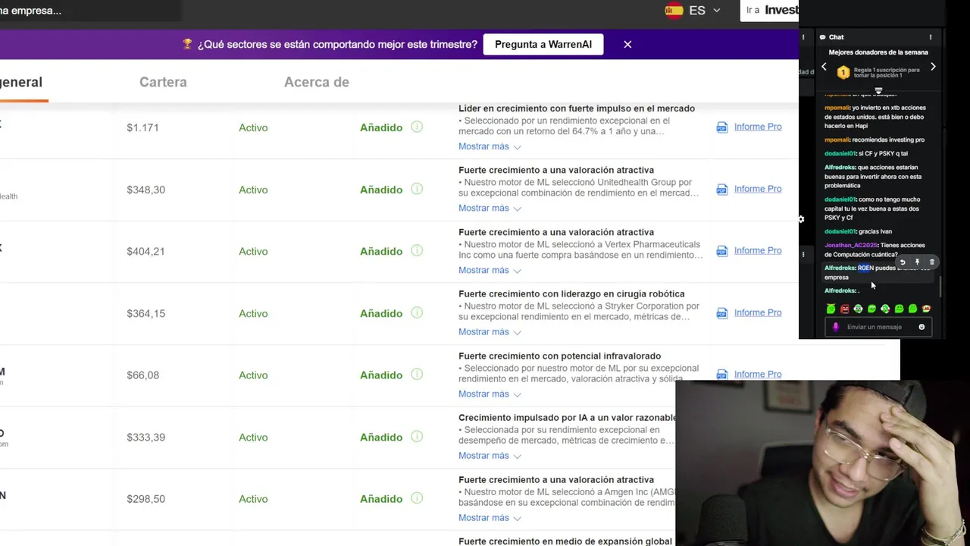The height and width of the screenshot is (546, 970).
Task: Click Añadido label in the $66,08 row
Action: 381,375
